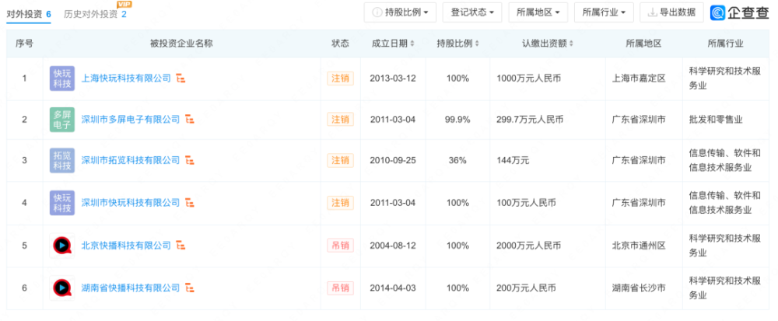Click the 企查查 brand logo

coord(739,13)
